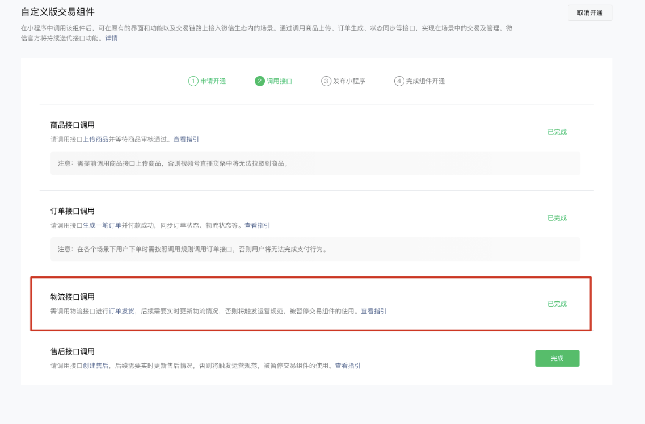Open the 订单发货 link
The width and height of the screenshot is (645, 424).
coord(121,311)
